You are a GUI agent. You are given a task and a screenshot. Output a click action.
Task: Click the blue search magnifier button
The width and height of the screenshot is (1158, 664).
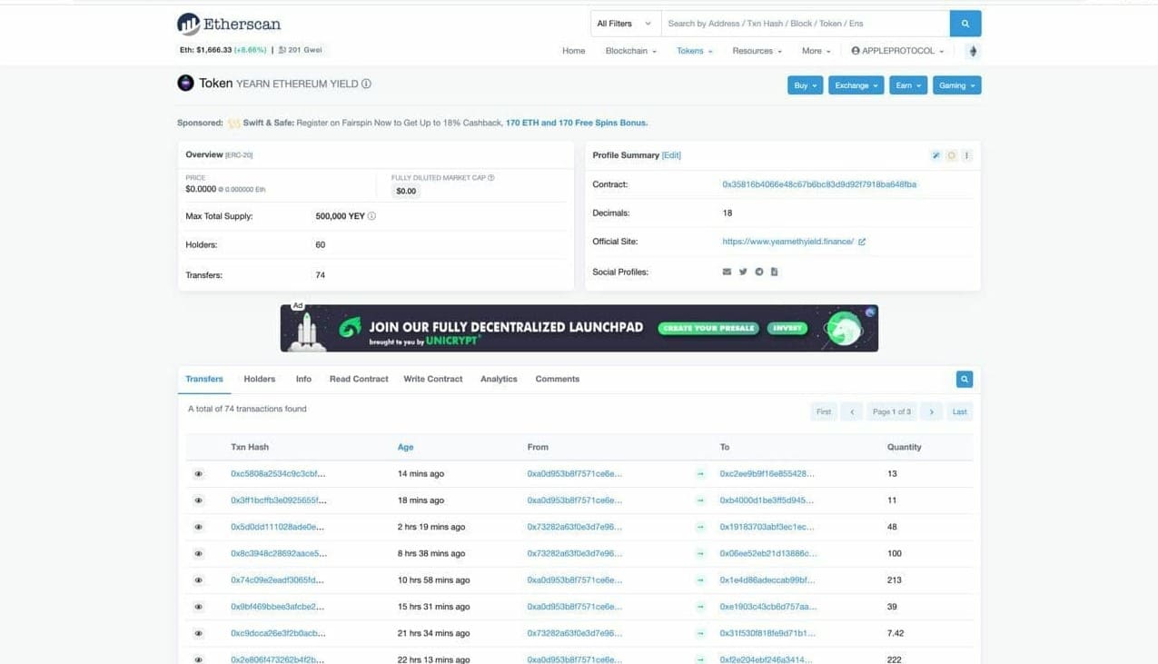(x=965, y=24)
